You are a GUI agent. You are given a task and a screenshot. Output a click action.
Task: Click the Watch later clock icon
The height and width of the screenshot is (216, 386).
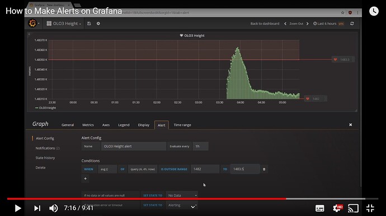click(x=374, y=11)
